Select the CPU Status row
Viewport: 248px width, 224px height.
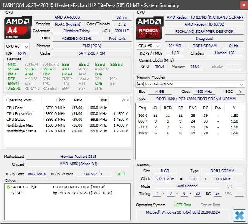tap(67, 120)
